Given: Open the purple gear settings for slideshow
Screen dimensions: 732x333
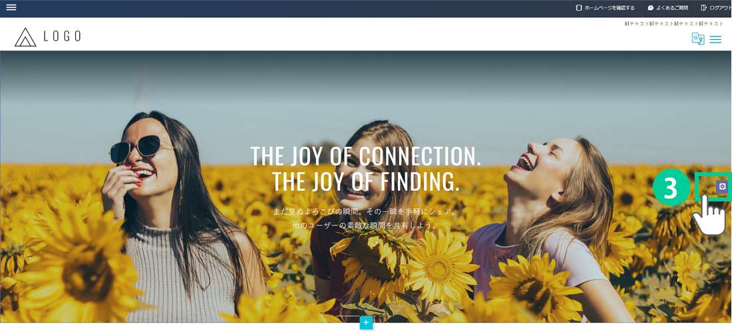Looking at the screenshot, I should pos(722,187).
